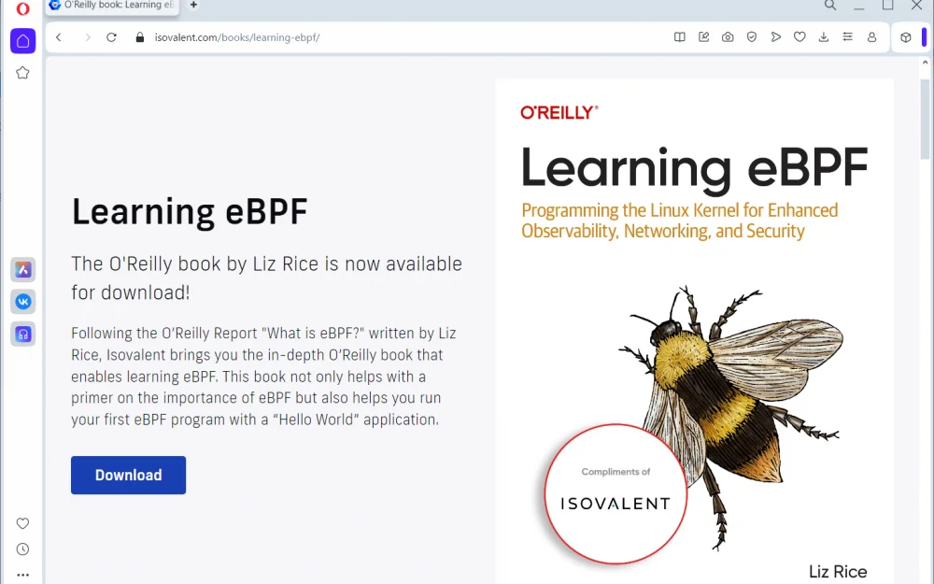
Task: Open a new tab with plus button
Action: 193,5
